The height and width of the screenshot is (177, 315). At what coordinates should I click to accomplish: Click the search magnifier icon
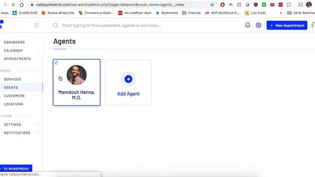[56, 25]
